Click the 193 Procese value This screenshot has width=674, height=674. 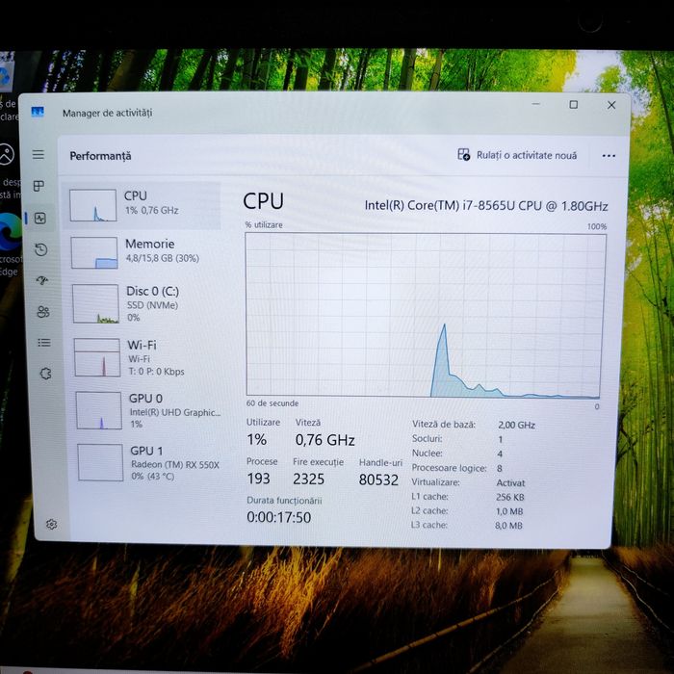258,479
